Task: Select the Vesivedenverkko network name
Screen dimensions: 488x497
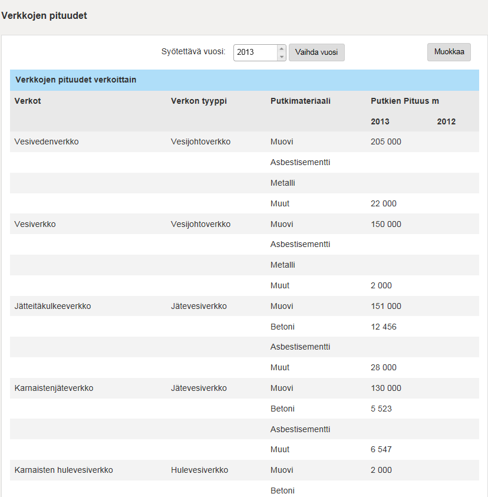Action: [x=47, y=141]
